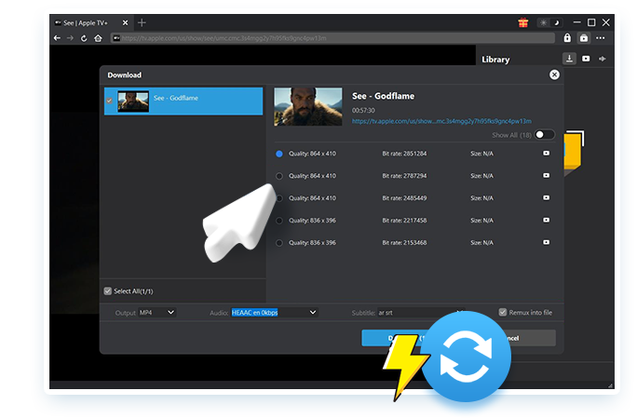Open Library audio tab icon

(602, 59)
